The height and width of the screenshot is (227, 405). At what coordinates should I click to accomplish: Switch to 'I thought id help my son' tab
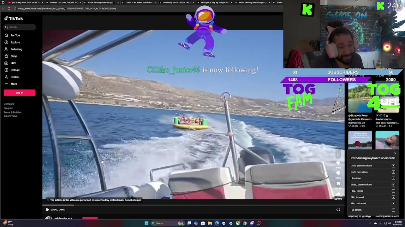tap(215, 3)
